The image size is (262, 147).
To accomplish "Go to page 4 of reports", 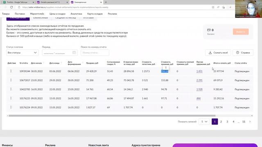I will [x=233, y=122].
